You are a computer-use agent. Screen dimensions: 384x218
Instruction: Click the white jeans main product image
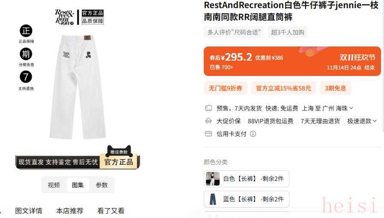(x=77, y=87)
